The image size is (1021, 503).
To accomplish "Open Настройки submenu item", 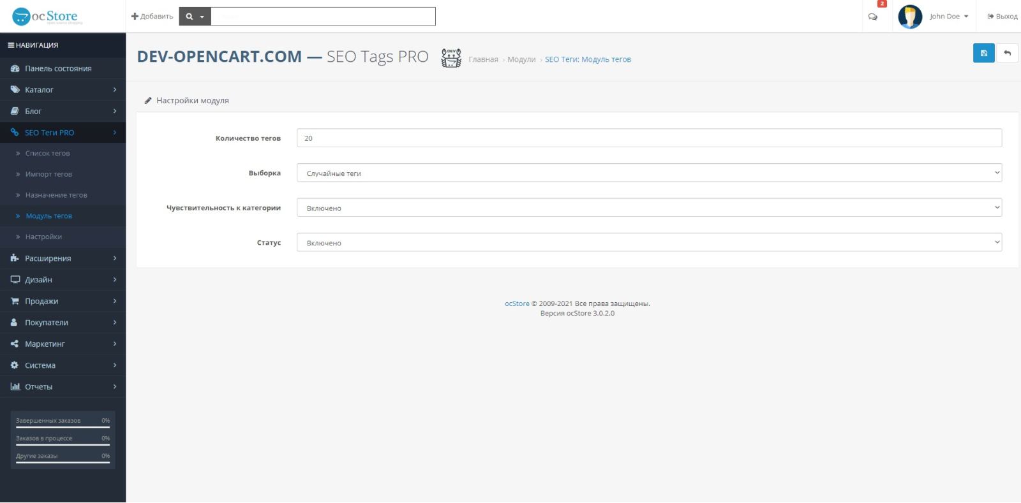I will pyautogui.click(x=63, y=237).
